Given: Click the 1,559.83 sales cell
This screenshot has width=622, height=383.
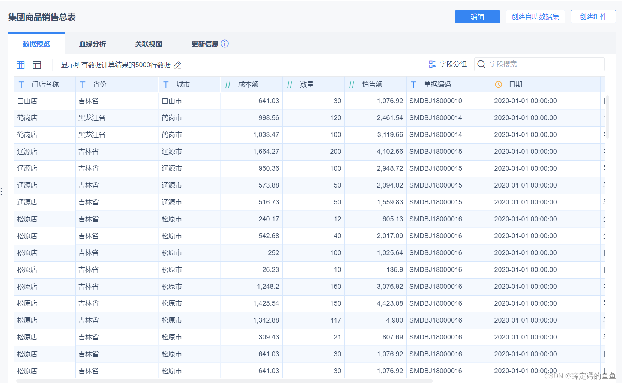Looking at the screenshot, I should 375,202.
